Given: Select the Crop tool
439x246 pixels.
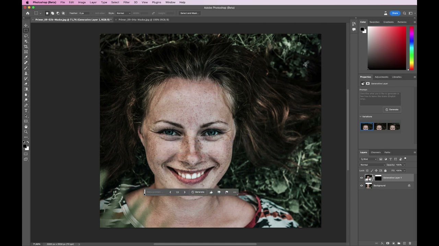Looking at the screenshot, I should (26, 46).
